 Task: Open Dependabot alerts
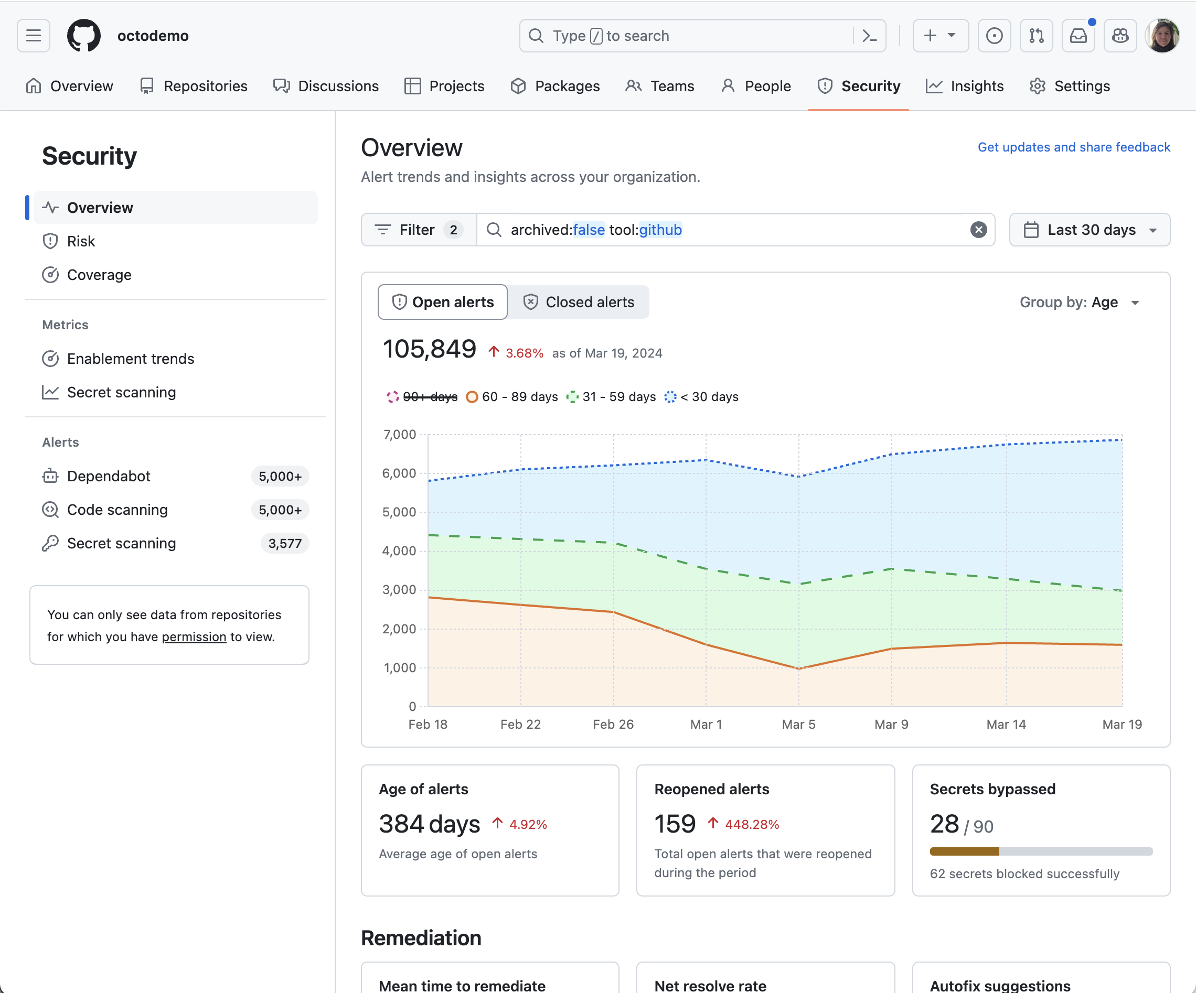tap(175, 476)
